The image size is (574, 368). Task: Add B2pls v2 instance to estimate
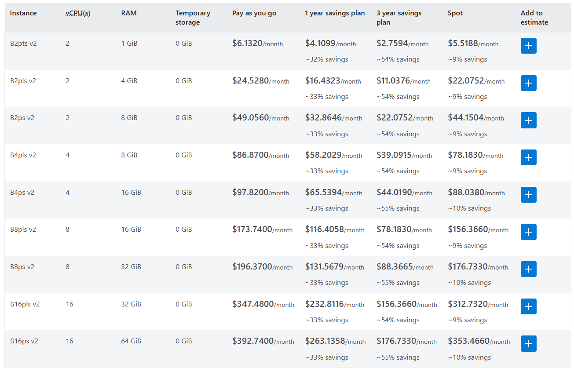click(528, 83)
